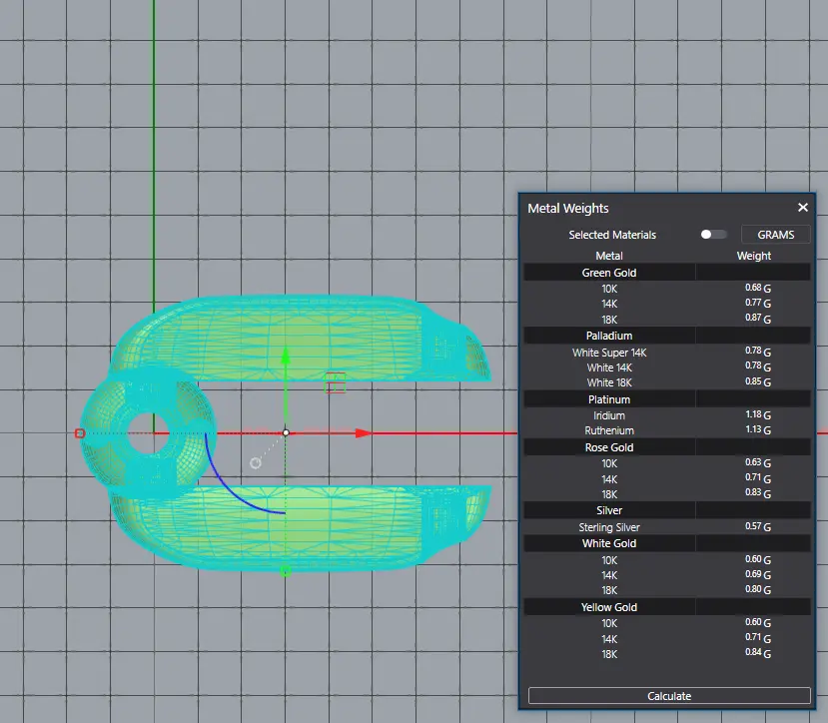Image resolution: width=828 pixels, height=723 pixels.
Task: Click the Platinum category header
Action: [609, 399]
